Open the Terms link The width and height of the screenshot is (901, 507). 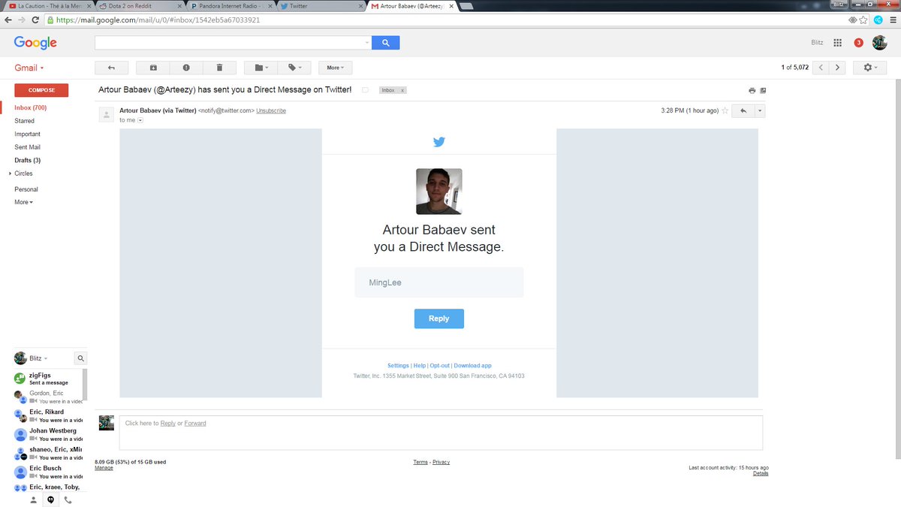[420, 462]
